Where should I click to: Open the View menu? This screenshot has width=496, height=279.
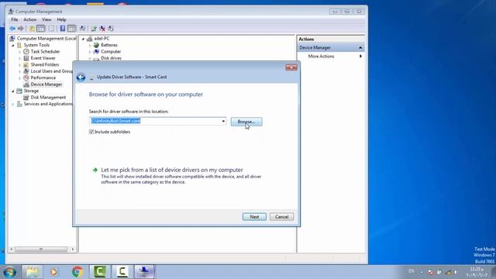tap(46, 19)
